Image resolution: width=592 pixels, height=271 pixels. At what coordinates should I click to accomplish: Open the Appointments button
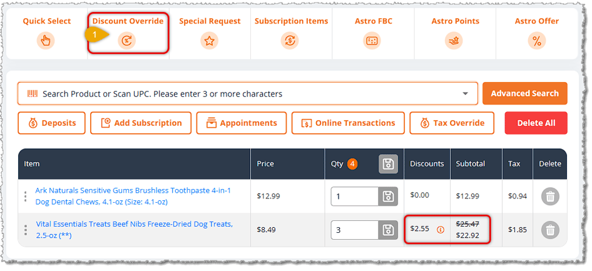pyautogui.click(x=242, y=123)
